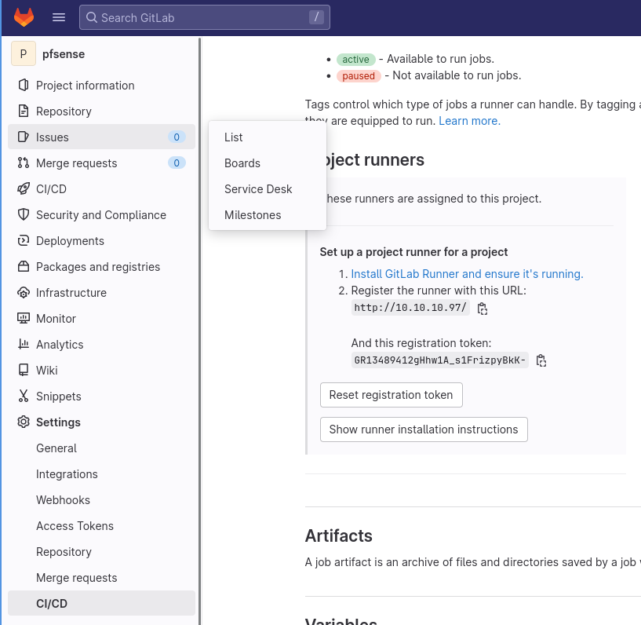Open the Analytics chart icon
Viewport: 641px width, 625px height.
coord(24,345)
